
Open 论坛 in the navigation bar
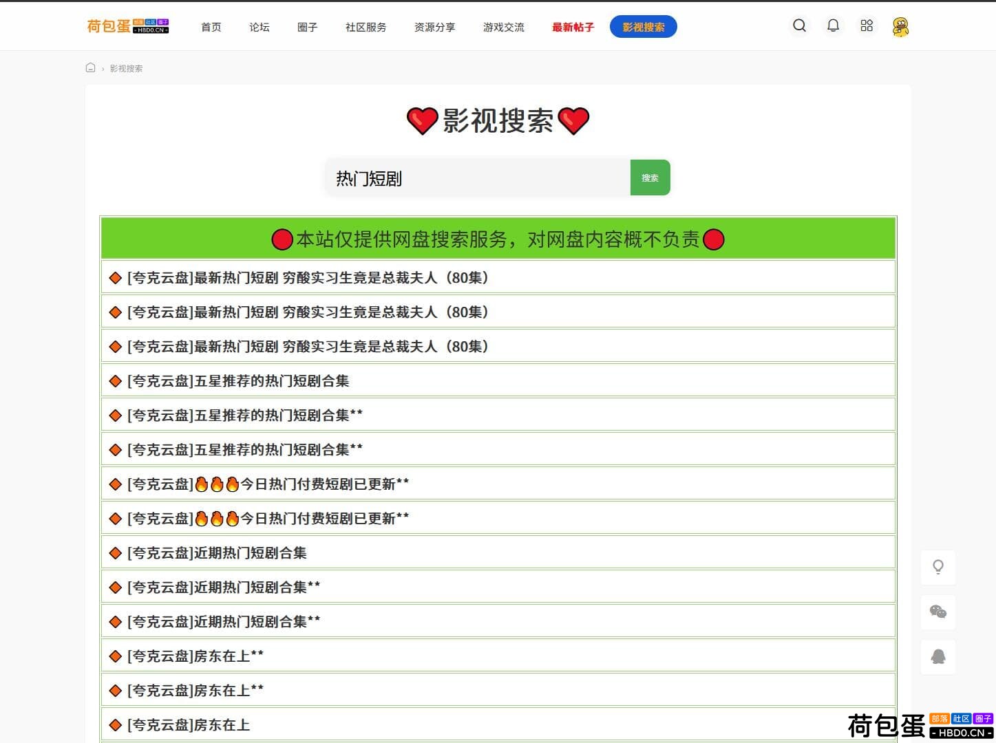259,27
